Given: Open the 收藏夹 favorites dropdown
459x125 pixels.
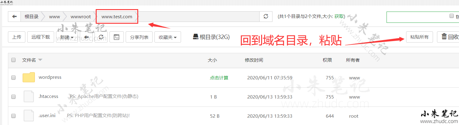Looking at the screenshot, I should point(168,37).
